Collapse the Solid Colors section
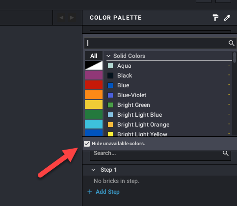Screen dimensions: 237x206 (x=108, y=56)
